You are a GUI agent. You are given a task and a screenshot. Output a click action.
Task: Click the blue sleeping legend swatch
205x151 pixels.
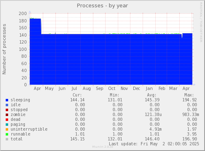(x=7, y=100)
